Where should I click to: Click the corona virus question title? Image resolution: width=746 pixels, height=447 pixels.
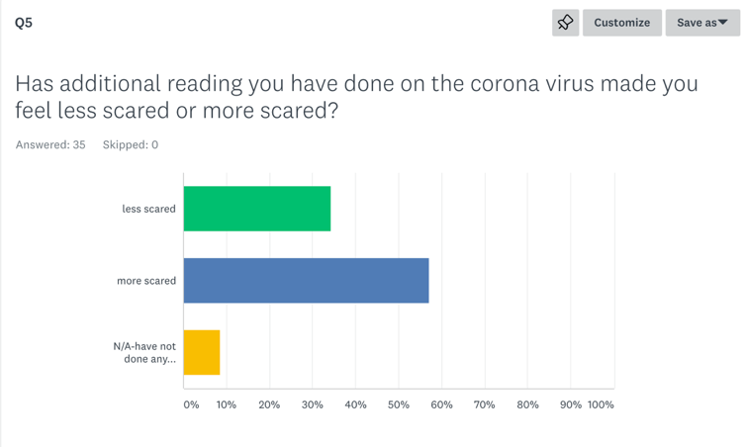(x=356, y=96)
